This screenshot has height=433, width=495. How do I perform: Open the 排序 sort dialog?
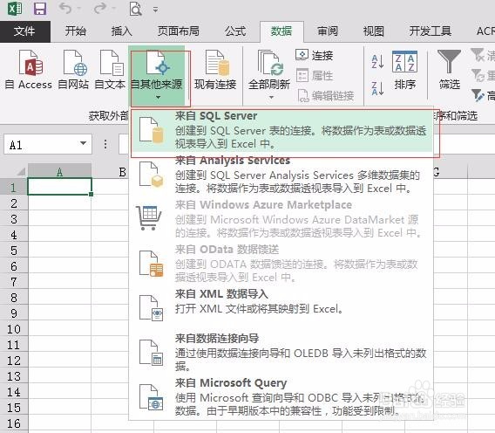[x=404, y=70]
